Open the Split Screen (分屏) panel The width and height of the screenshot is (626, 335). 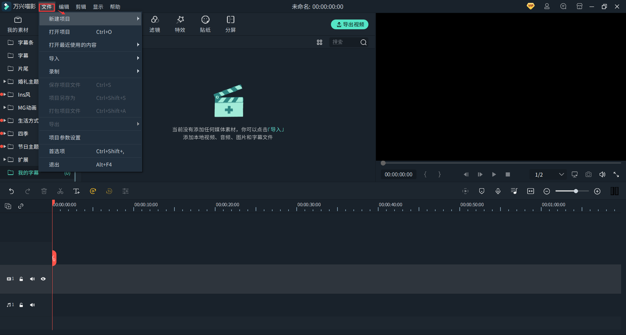point(231,24)
